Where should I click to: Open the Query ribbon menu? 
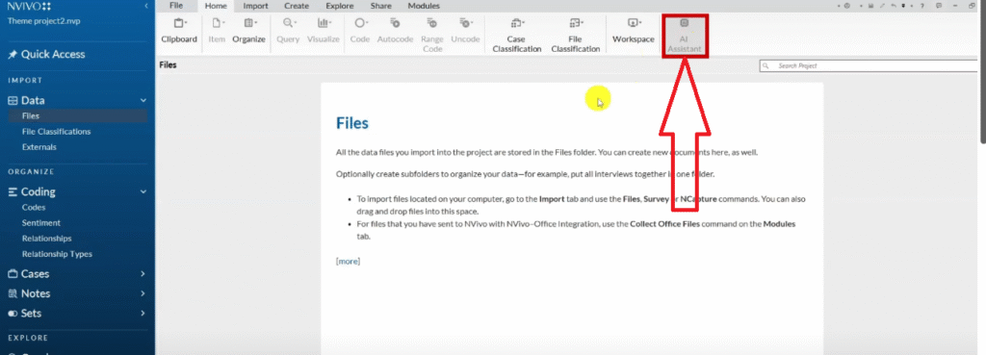(x=288, y=30)
